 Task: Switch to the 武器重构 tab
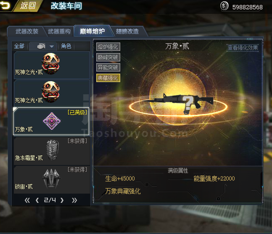[x=59, y=32]
